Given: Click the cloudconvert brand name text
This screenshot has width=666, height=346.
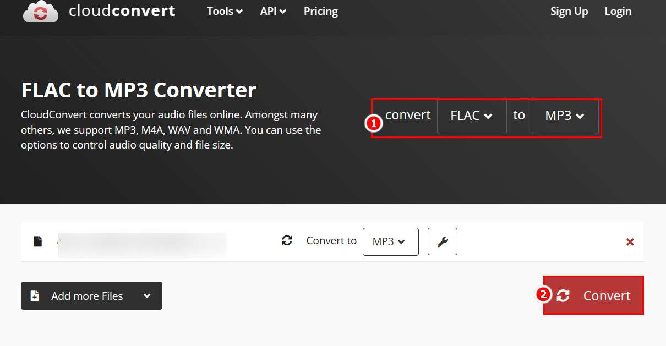Looking at the screenshot, I should coord(122,11).
